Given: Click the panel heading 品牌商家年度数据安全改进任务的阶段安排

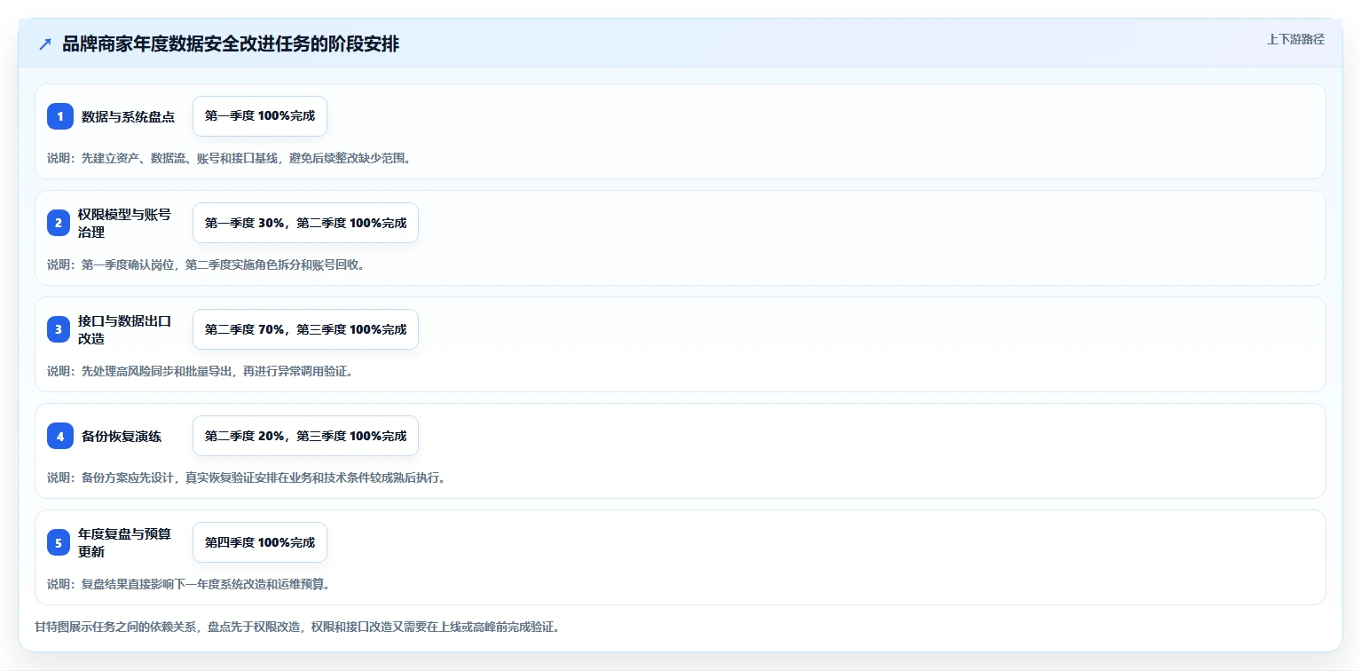Looking at the screenshot, I should (x=231, y=44).
